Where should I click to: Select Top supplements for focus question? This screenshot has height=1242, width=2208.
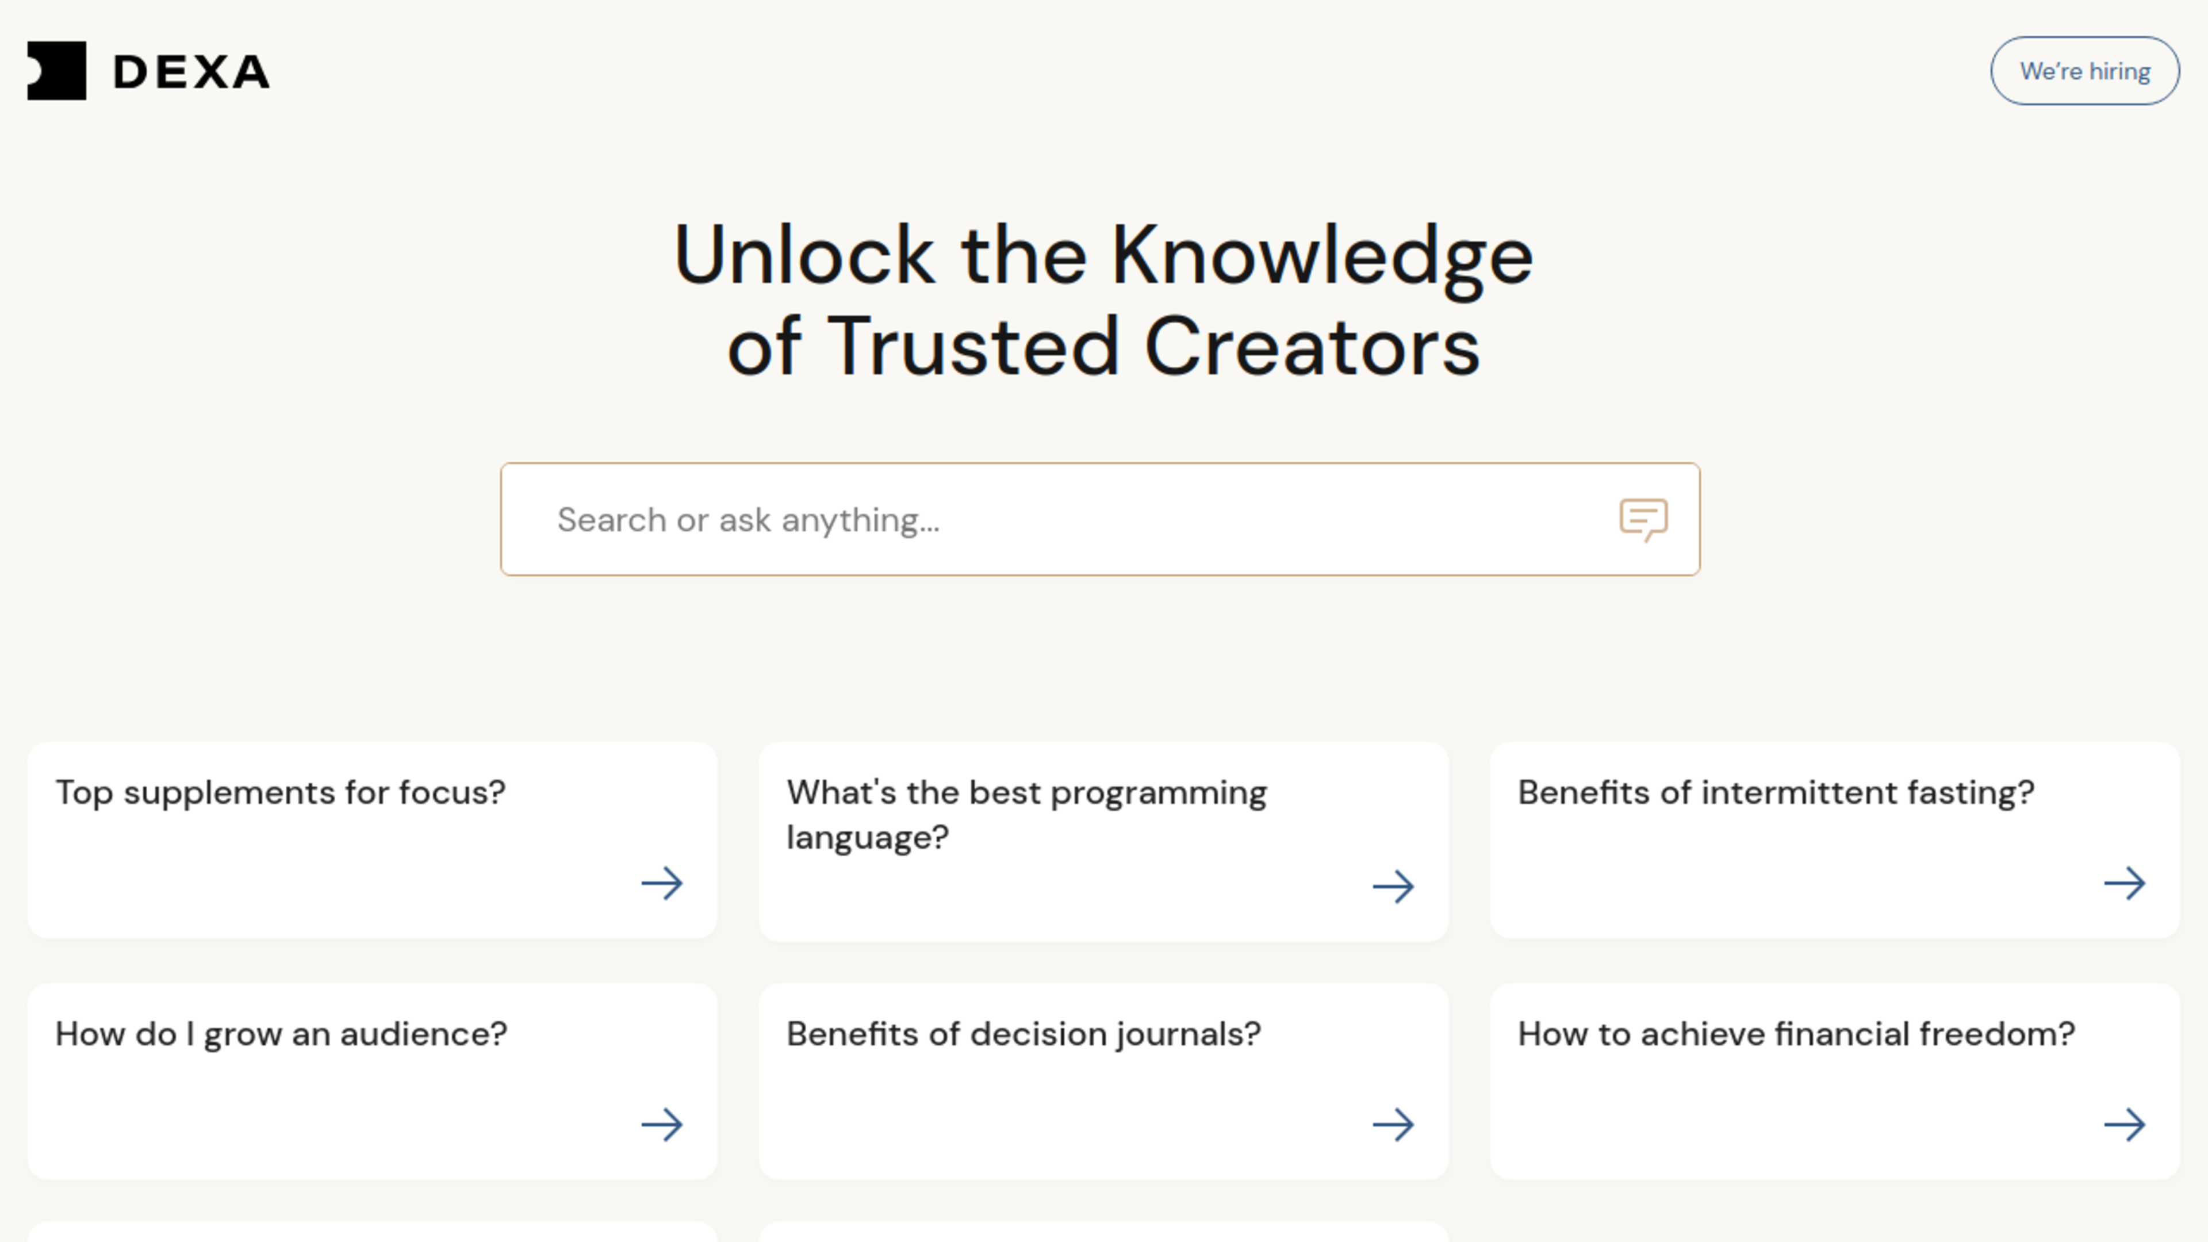pyautogui.click(x=280, y=793)
